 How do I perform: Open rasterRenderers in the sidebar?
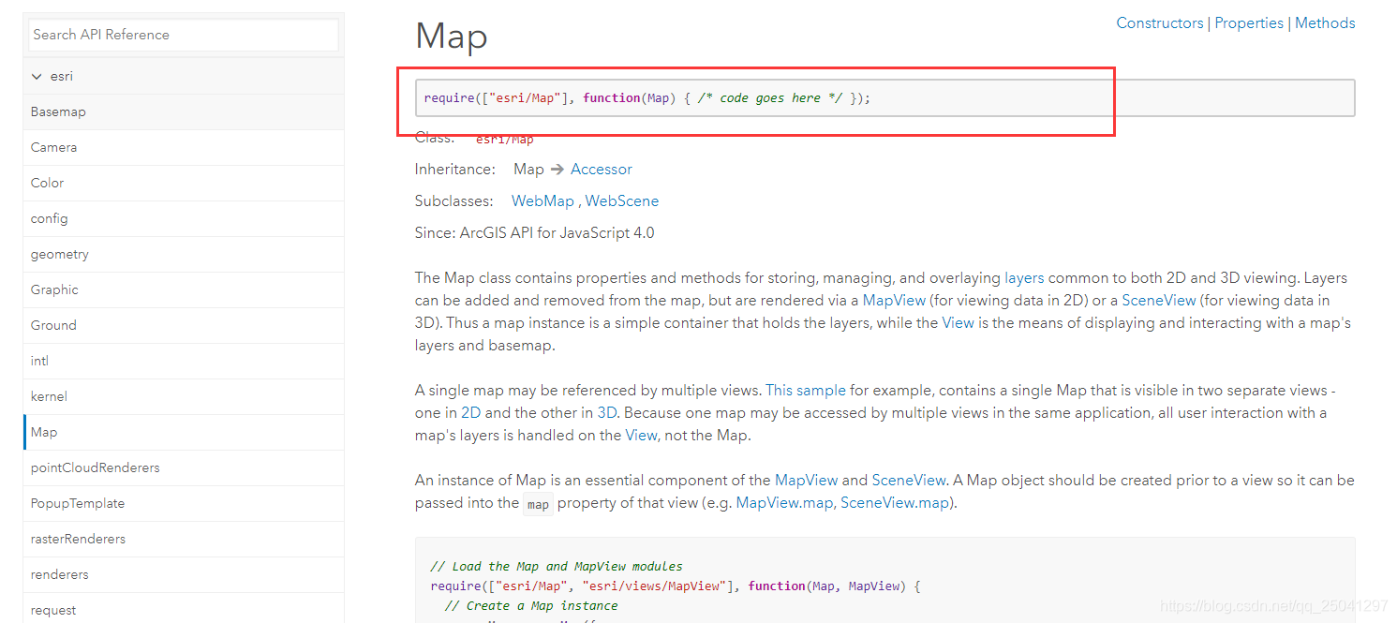(183, 539)
